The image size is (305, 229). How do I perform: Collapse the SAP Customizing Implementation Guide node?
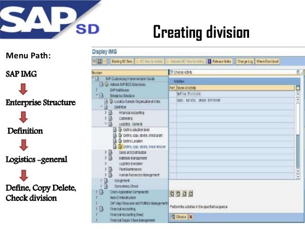point(93,78)
